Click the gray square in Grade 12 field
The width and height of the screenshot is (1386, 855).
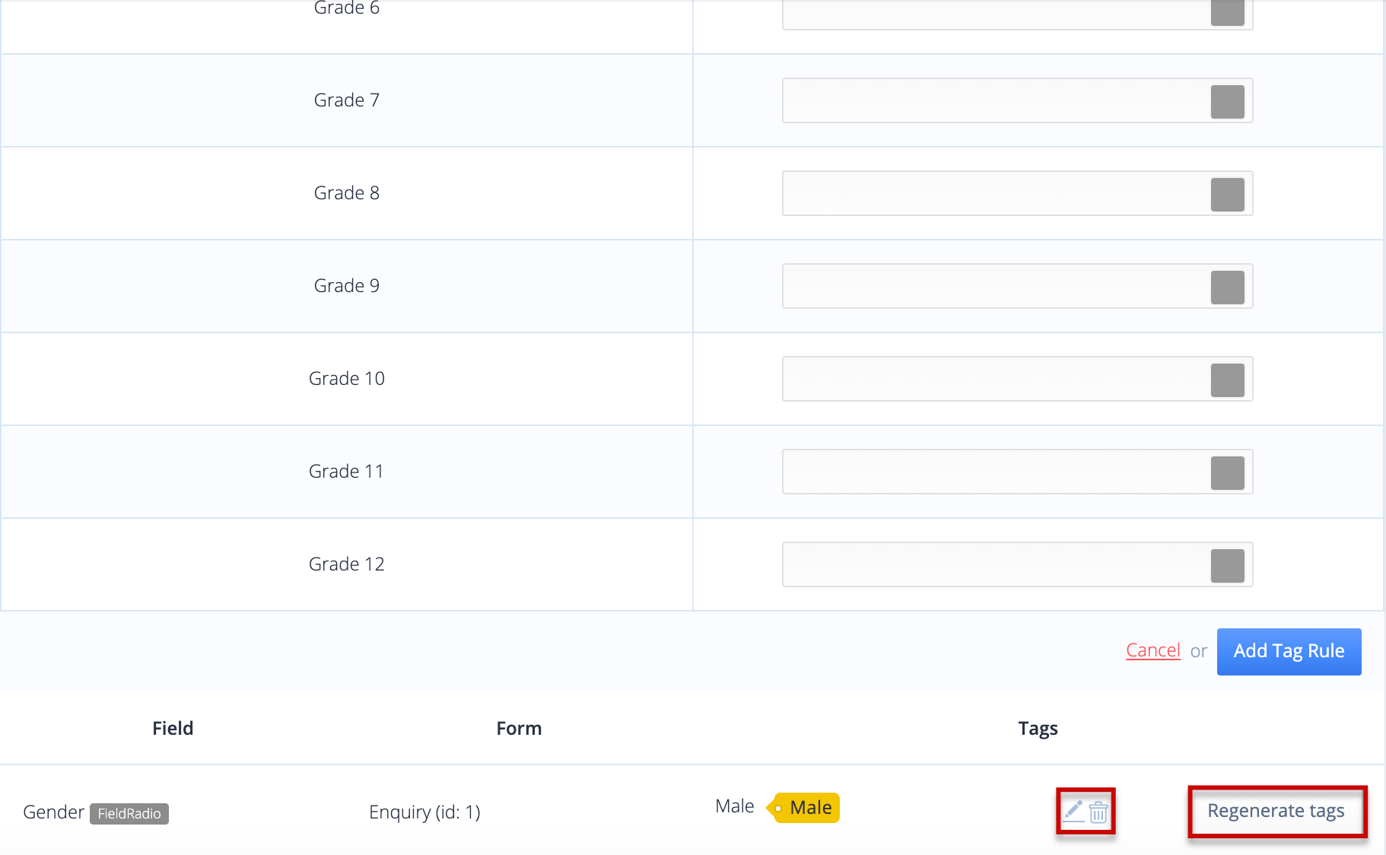[1227, 565]
